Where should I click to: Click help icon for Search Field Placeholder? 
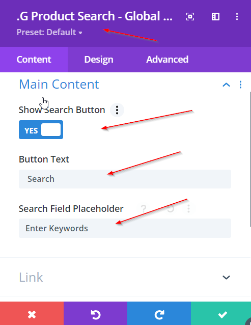pos(144,208)
